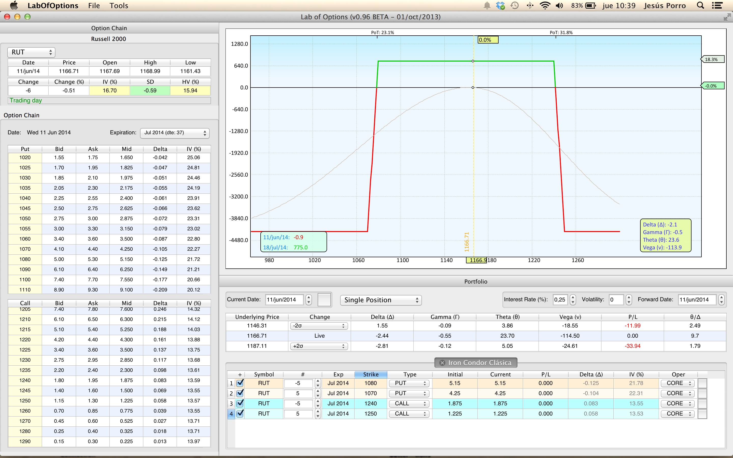Disable the 1250 CALL position checkbox
The image size is (733, 458).
point(240,414)
